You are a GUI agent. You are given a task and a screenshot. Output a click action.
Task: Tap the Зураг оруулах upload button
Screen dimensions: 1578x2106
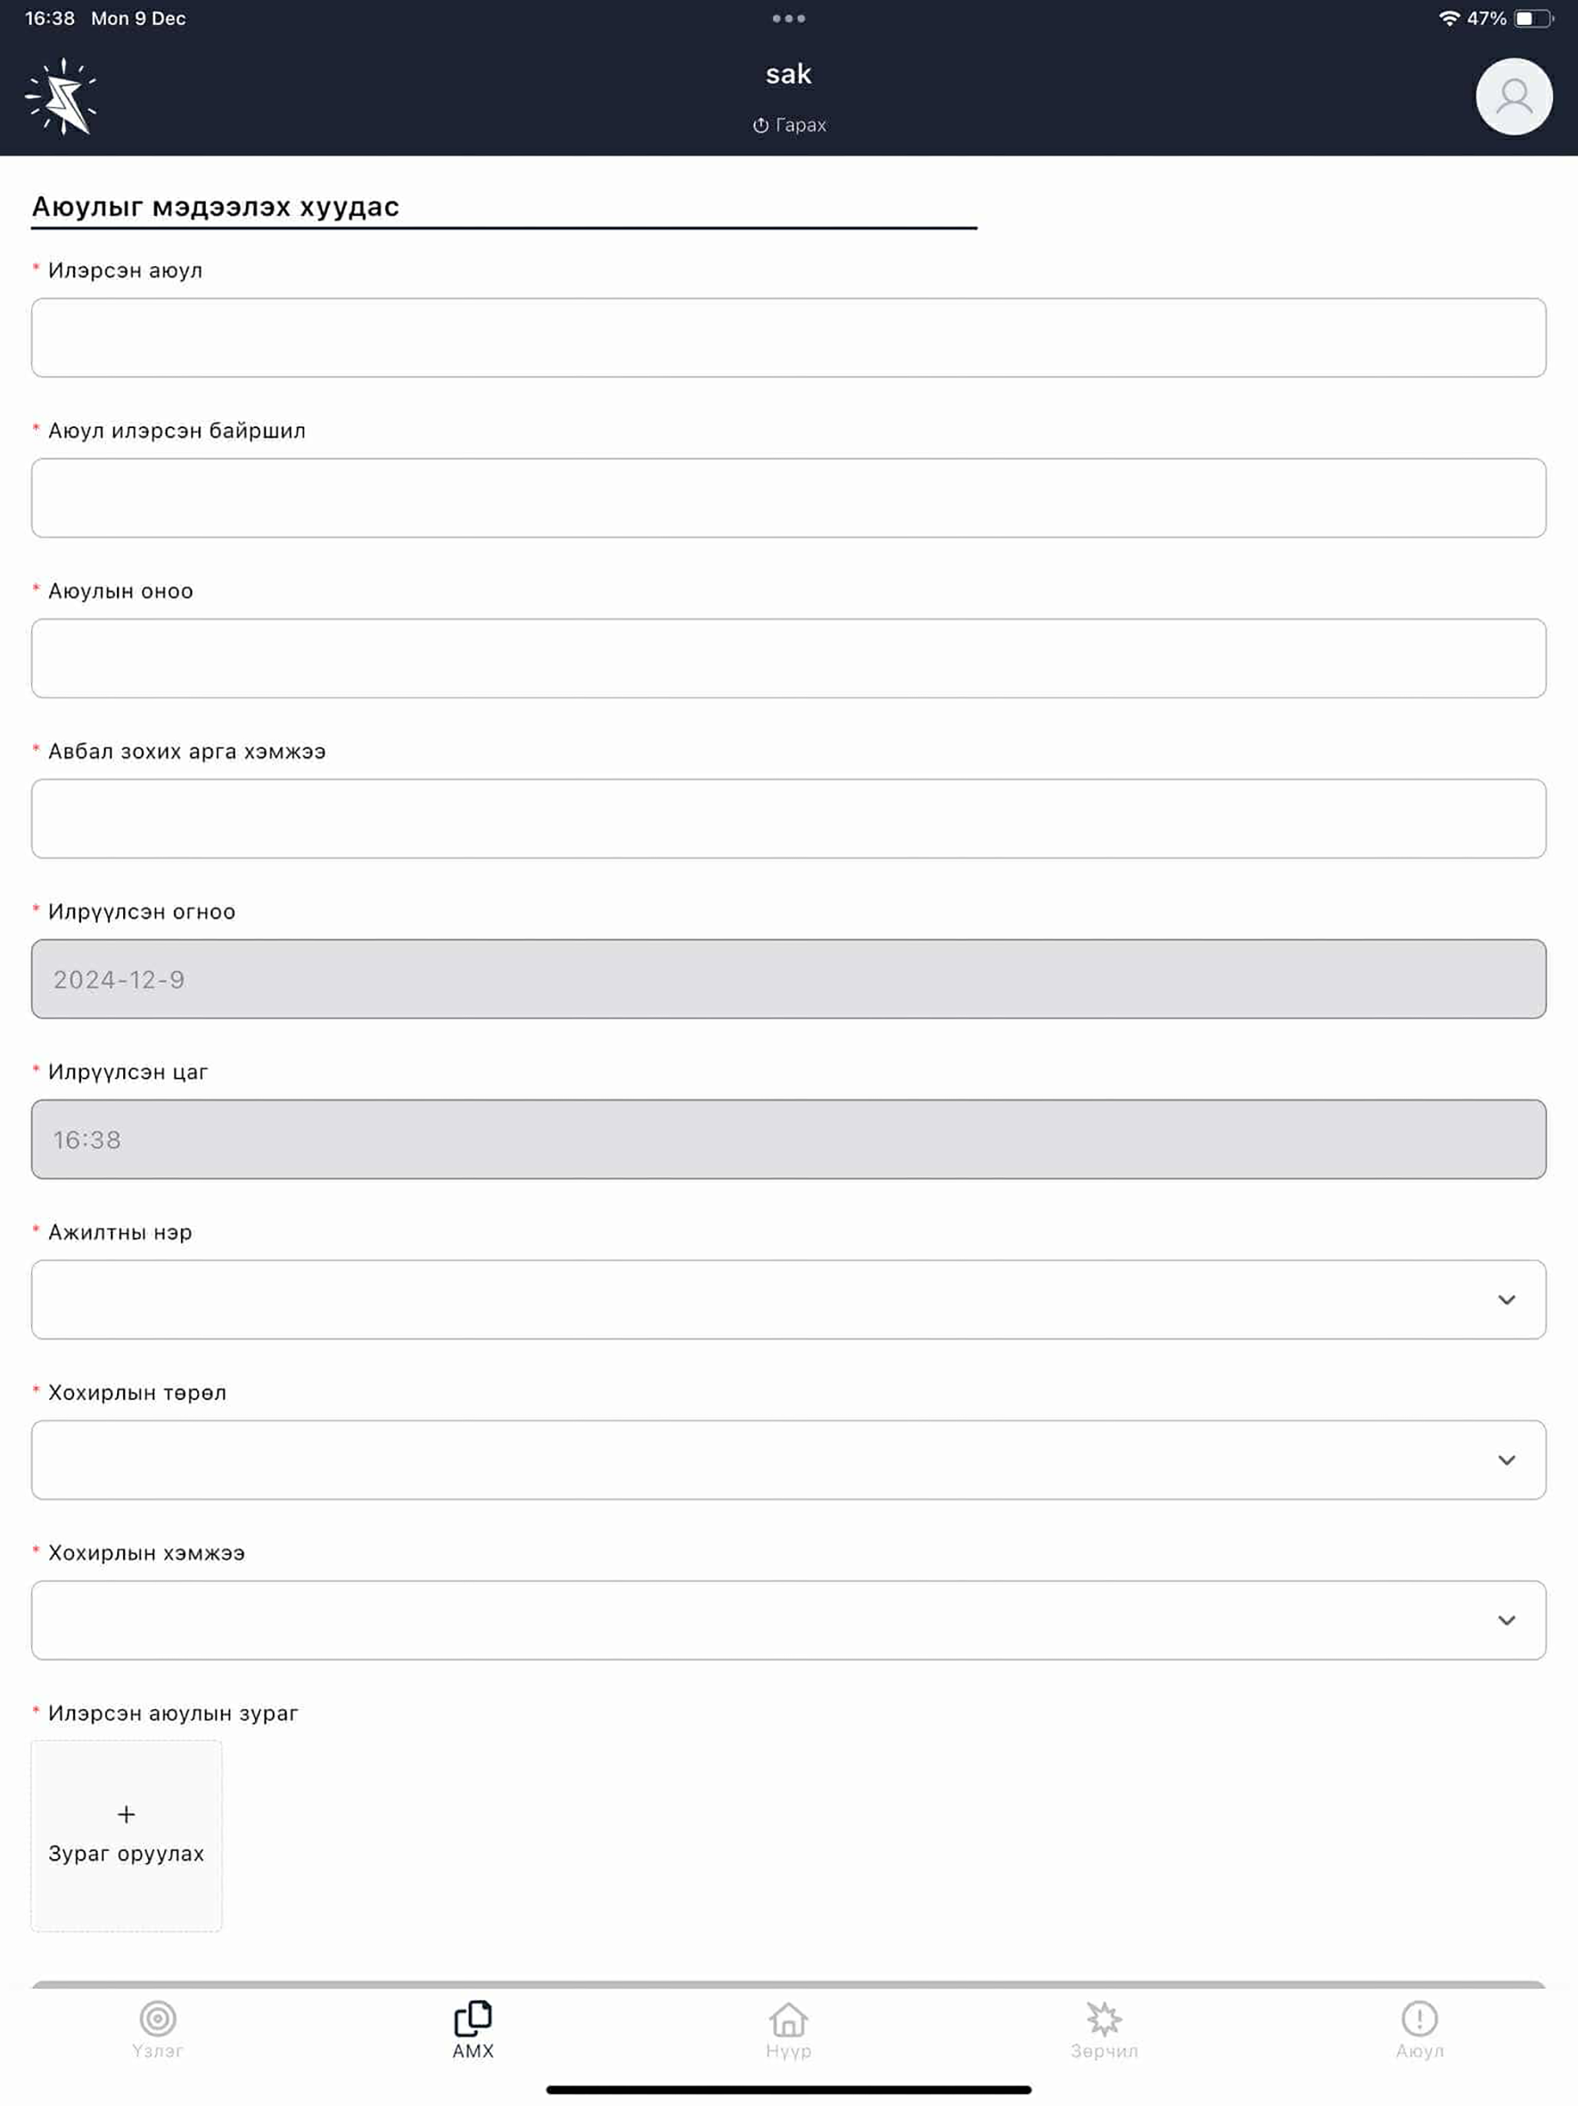(126, 1835)
